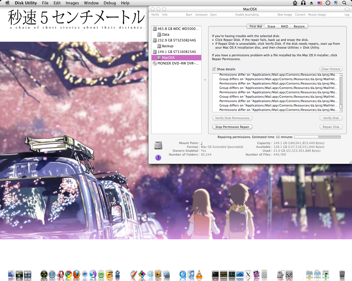Launch Safari from the Dock
Viewport: 352px width, 281px height.
[x=52, y=274]
